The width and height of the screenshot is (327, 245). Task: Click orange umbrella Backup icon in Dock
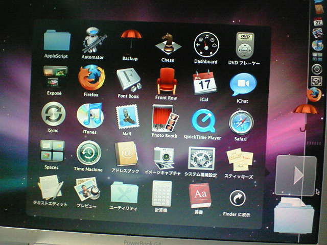pos(306,117)
